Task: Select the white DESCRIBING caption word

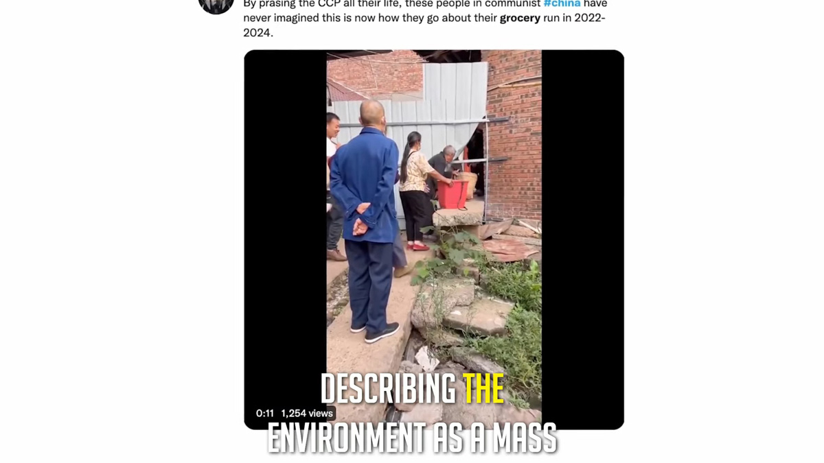Action: pos(388,389)
